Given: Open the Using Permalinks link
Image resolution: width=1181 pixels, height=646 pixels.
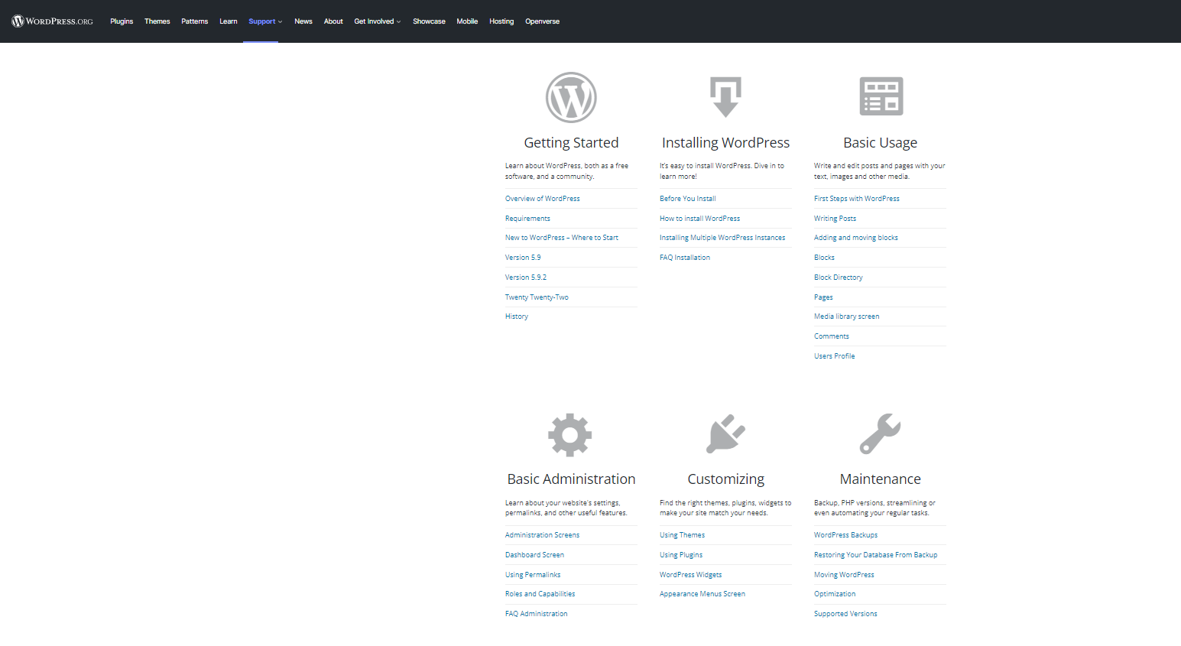Looking at the screenshot, I should click(x=533, y=575).
